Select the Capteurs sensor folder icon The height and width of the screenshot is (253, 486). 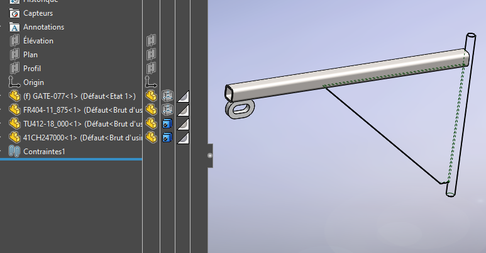coord(14,13)
